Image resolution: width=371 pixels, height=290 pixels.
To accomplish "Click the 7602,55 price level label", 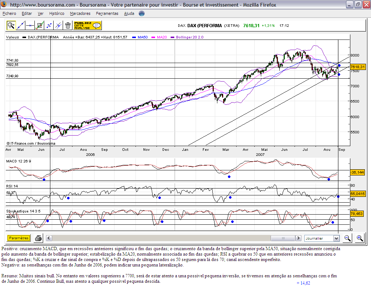I will 12,65.
